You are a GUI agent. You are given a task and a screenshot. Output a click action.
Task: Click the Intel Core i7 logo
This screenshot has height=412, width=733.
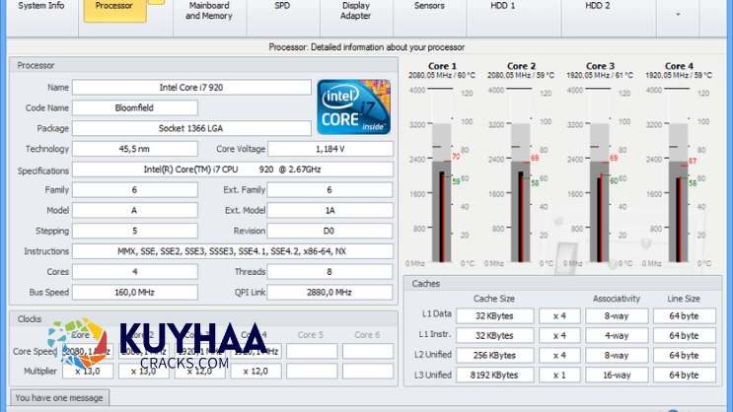pyautogui.click(x=354, y=106)
